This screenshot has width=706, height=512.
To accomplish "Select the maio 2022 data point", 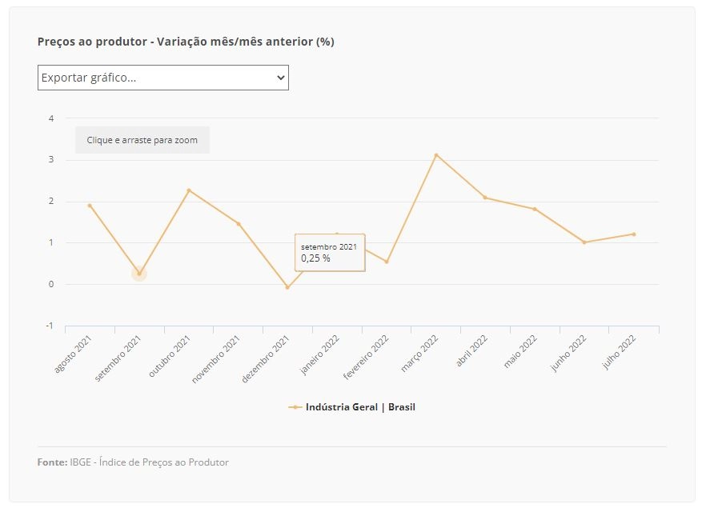I will pos(535,210).
